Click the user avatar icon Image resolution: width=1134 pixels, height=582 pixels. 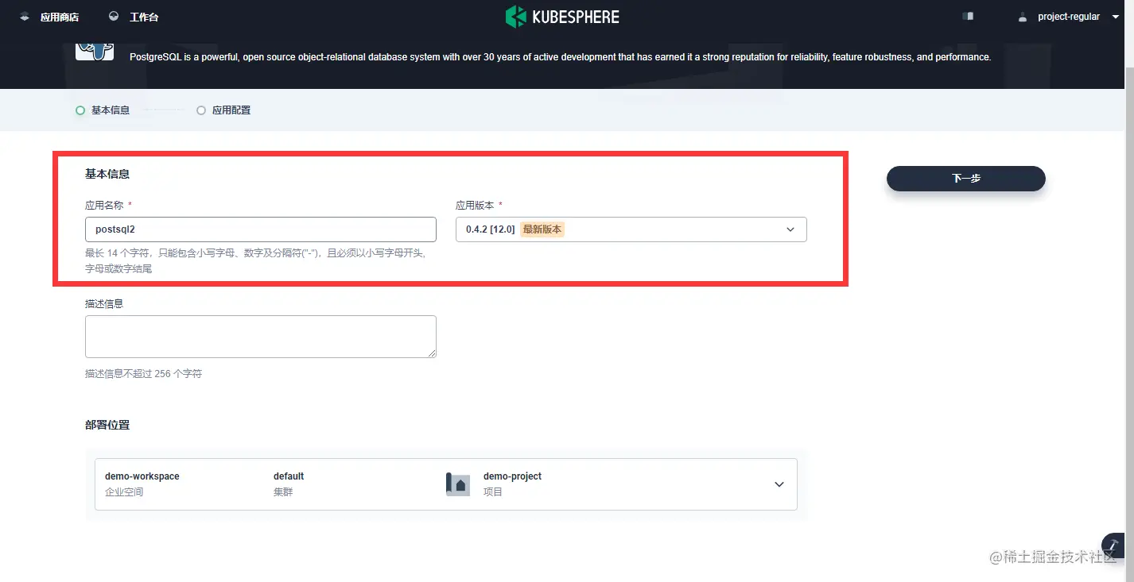[x=1023, y=17]
